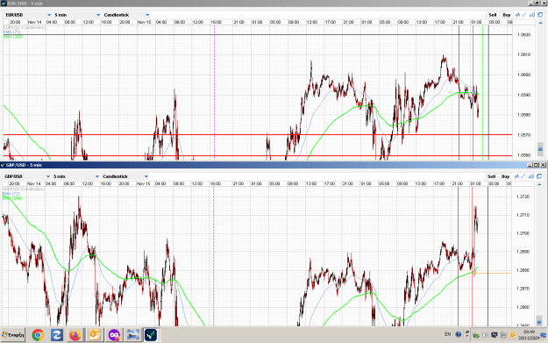The image size is (548, 343).
Task: Click the show desktop icon beside the clock
Action: tap(544, 335)
